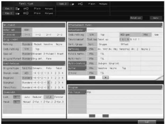Select Gem in the HDD-gem row

[156, 35]
